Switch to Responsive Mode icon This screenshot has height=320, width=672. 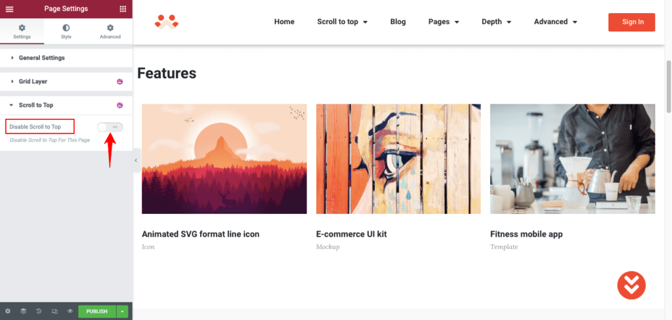click(54, 311)
